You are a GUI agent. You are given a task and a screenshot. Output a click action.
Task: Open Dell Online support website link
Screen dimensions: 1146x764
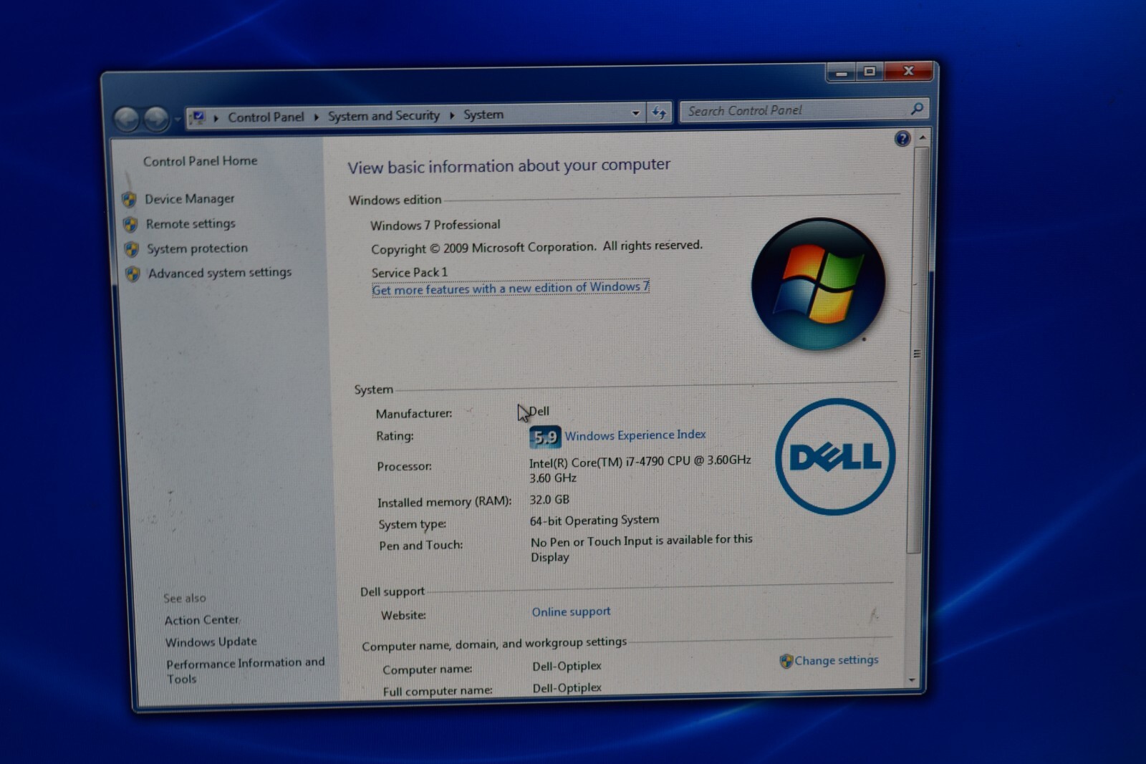pyautogui.click(x=571, y=611)
